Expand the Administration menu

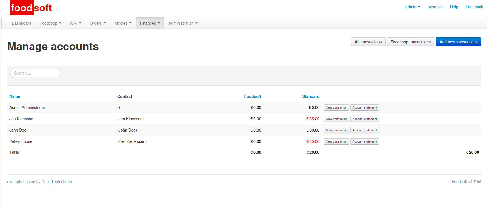point(183,23)
